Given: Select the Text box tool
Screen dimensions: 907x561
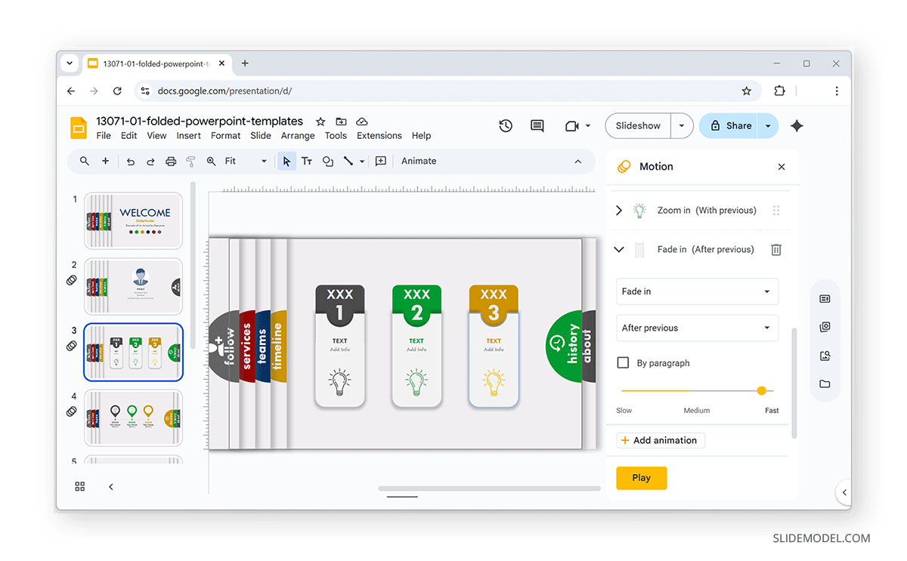Looking at the screenshot, I should coord(307,161).
